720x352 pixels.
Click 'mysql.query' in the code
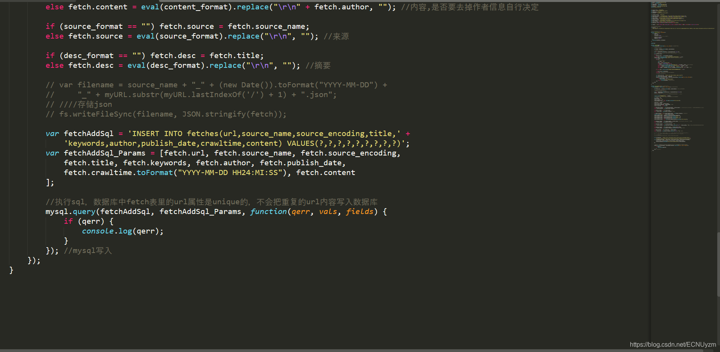pos(71,212)
